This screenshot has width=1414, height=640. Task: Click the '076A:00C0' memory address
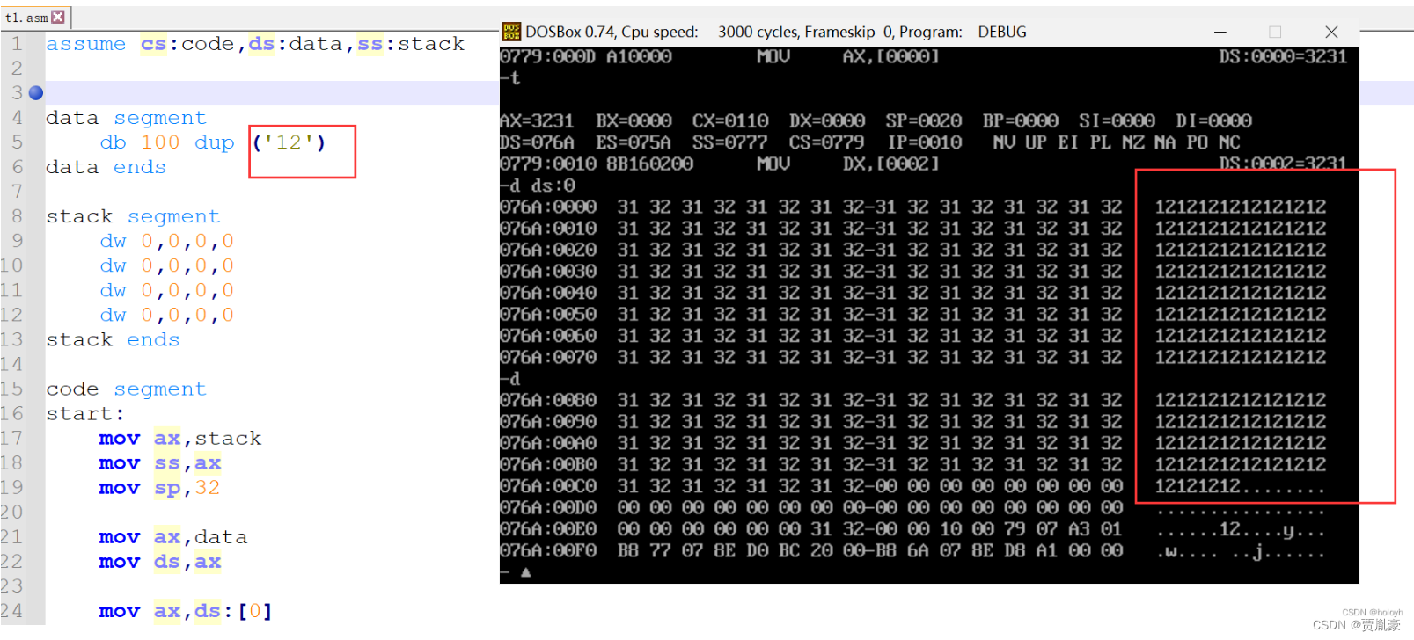[x=548, y=486]
